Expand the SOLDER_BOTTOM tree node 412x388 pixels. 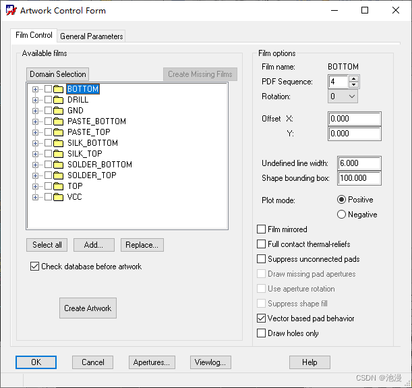click(36, 165)
